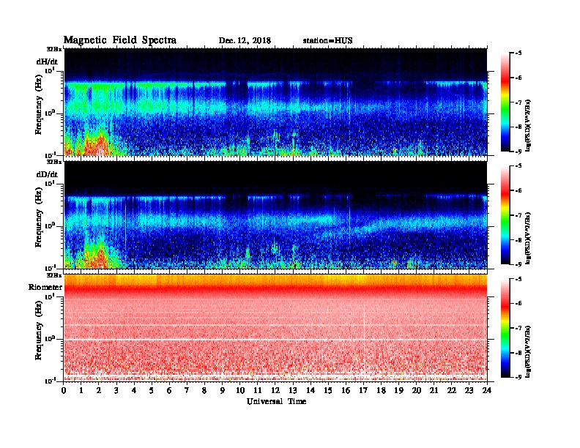Click the "dH/dt" panel label
This screenshot has width=580, height=448.
coord(47,61)
